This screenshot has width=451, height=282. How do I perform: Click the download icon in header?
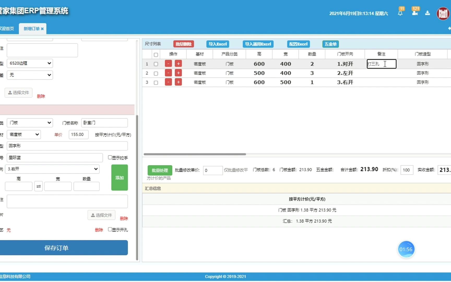click(x=428, y=13)
